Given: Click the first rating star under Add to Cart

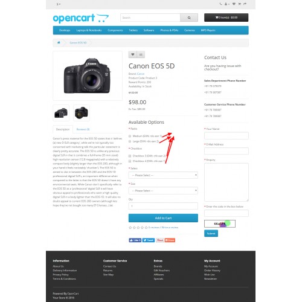Looking at the screenshot, I should (x=130, y=228).
